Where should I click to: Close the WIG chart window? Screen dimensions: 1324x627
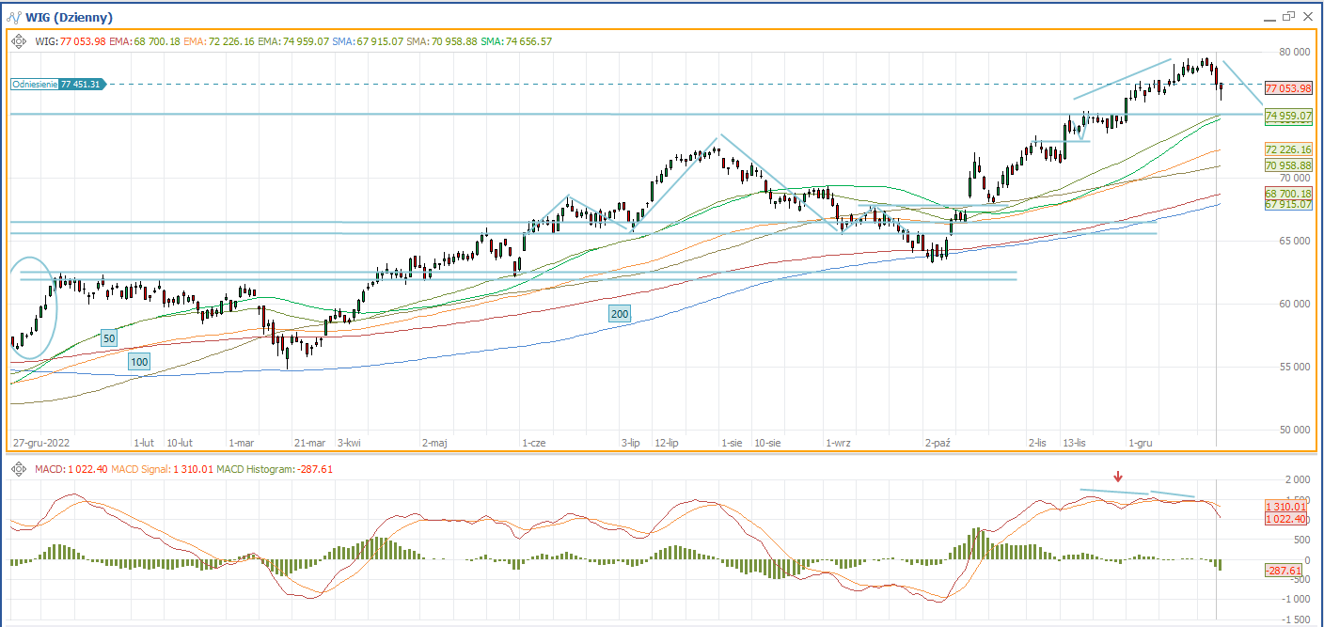click(x=1307, y=16)
